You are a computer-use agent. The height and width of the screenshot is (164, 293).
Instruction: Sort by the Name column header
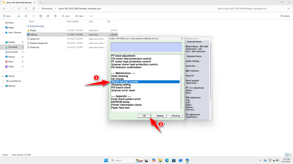31,21
